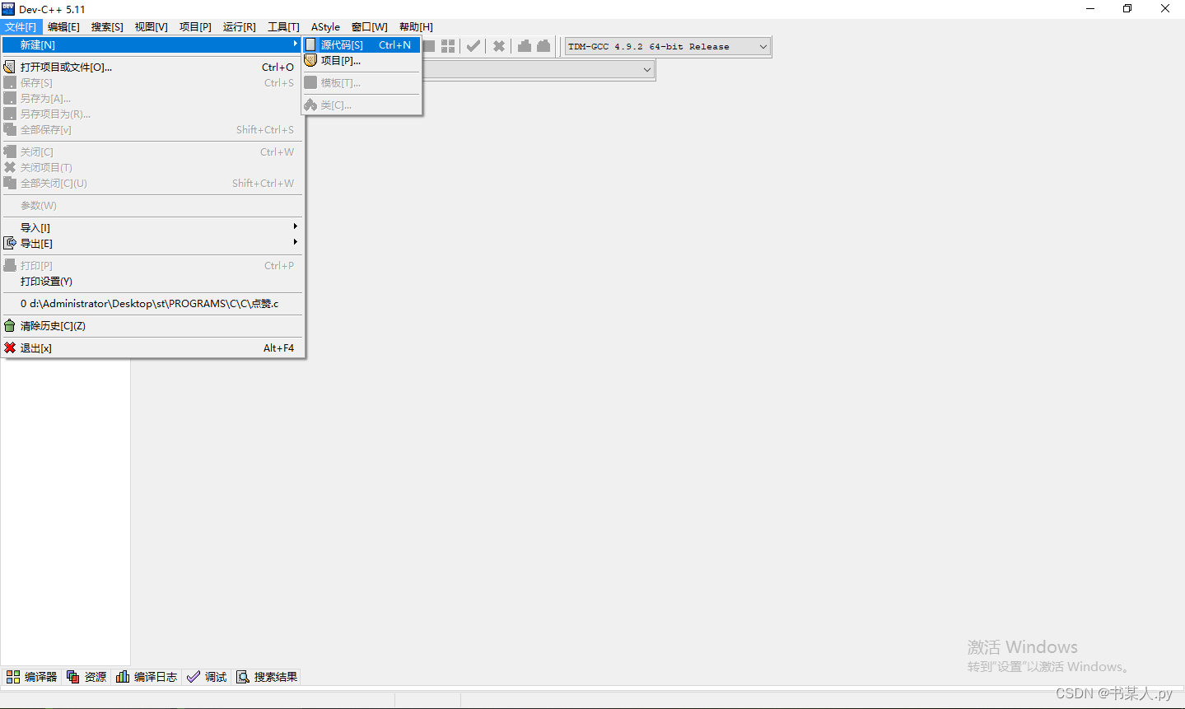Open the 帮助[H] menu

pyautogui.click(x=416, y=27)
